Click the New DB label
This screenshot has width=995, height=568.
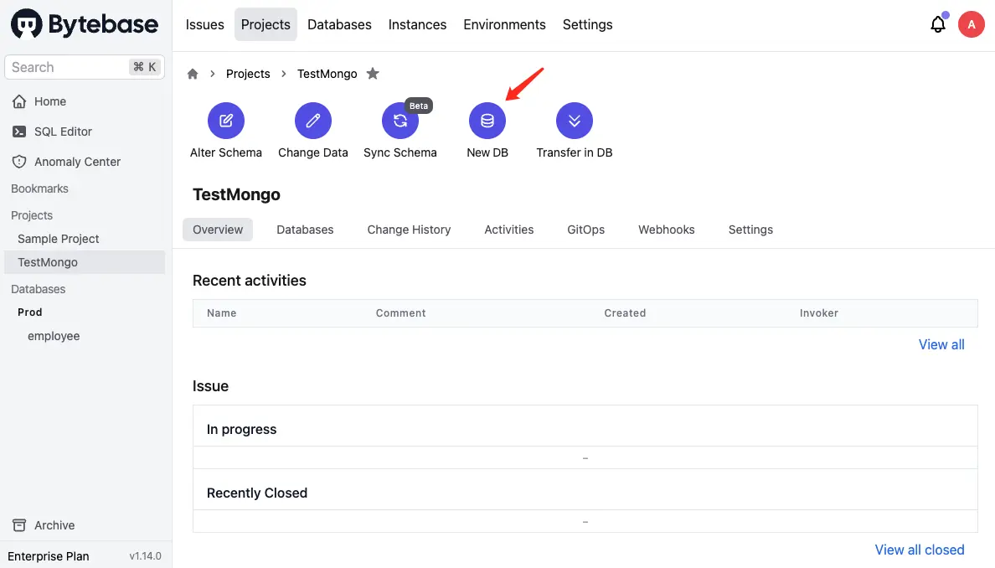point(487,153)
